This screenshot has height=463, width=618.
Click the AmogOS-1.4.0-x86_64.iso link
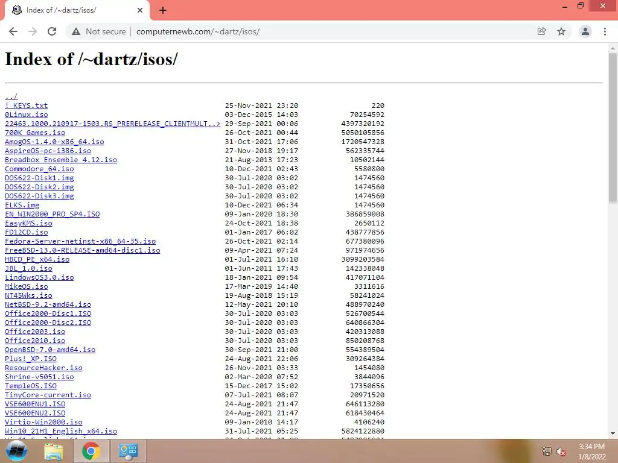click(54, 142)
